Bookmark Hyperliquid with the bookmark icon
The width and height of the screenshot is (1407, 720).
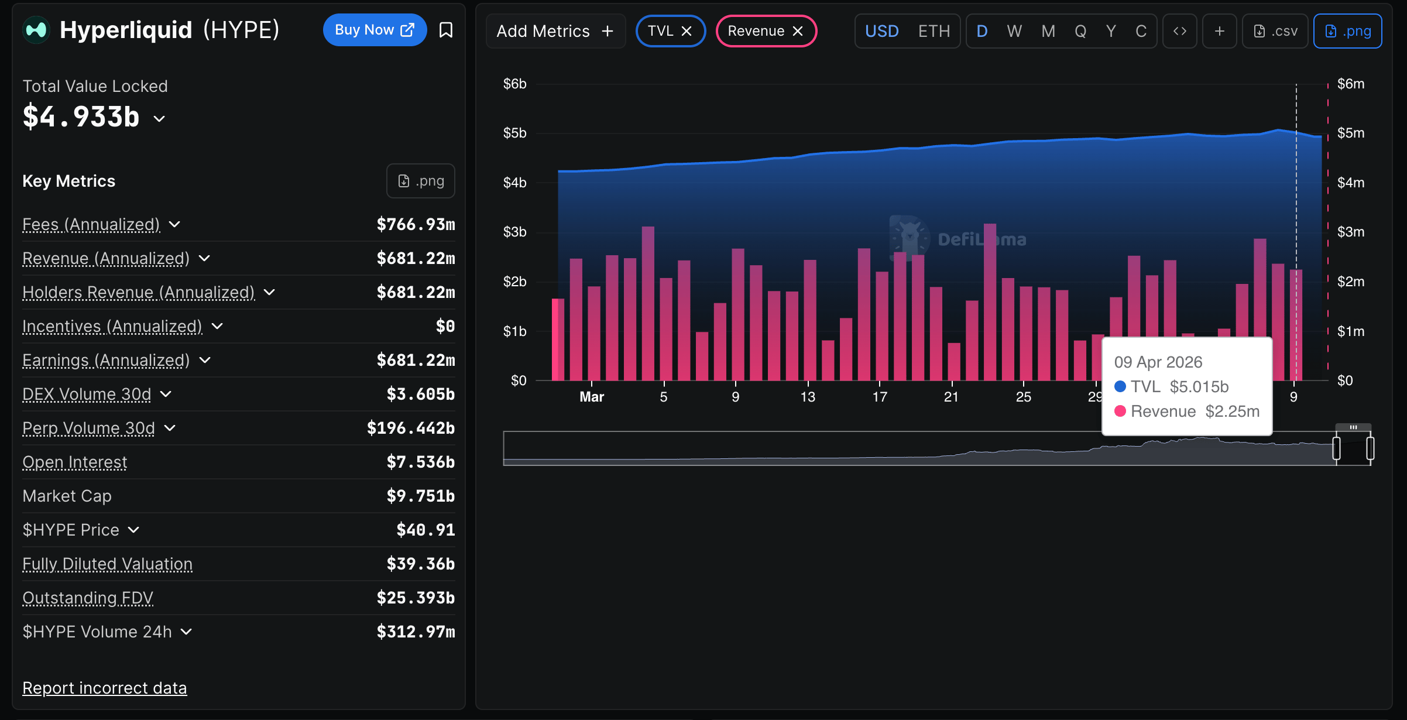[x=446, y=30]
